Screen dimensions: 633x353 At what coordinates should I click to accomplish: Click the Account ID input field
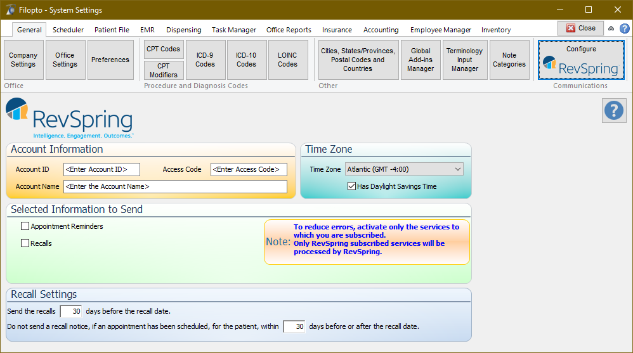101,169
